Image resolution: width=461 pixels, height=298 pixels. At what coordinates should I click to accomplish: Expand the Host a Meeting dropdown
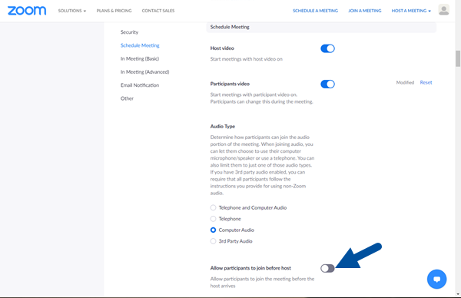pos(411,11)
